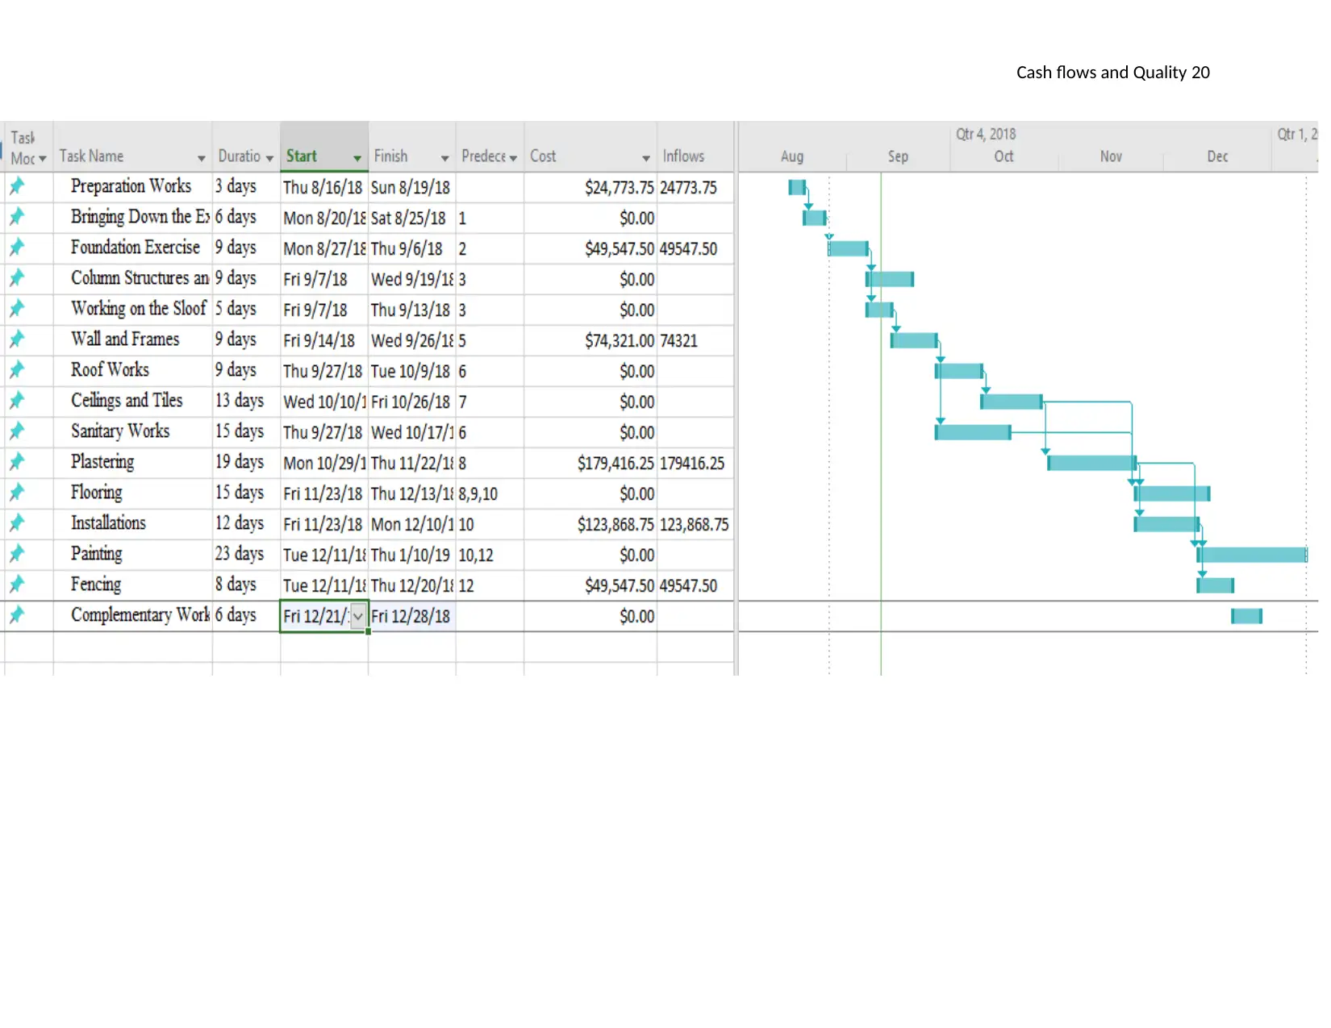Click the Qtr 4, 2018 timescale label
Screen dimensions: 1331x1028
pos(986,134)
